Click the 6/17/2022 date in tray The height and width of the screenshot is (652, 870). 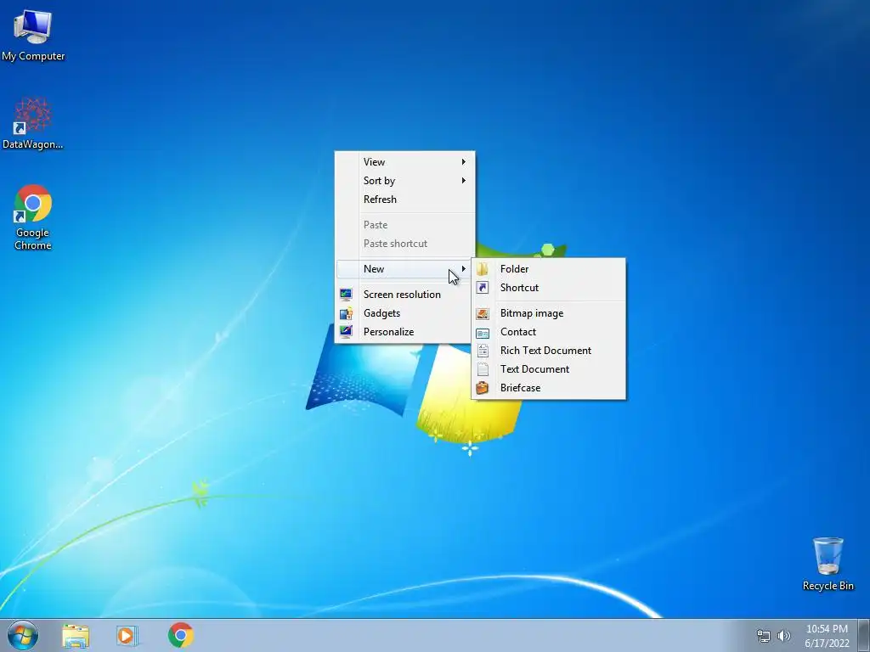coord(827,644)
